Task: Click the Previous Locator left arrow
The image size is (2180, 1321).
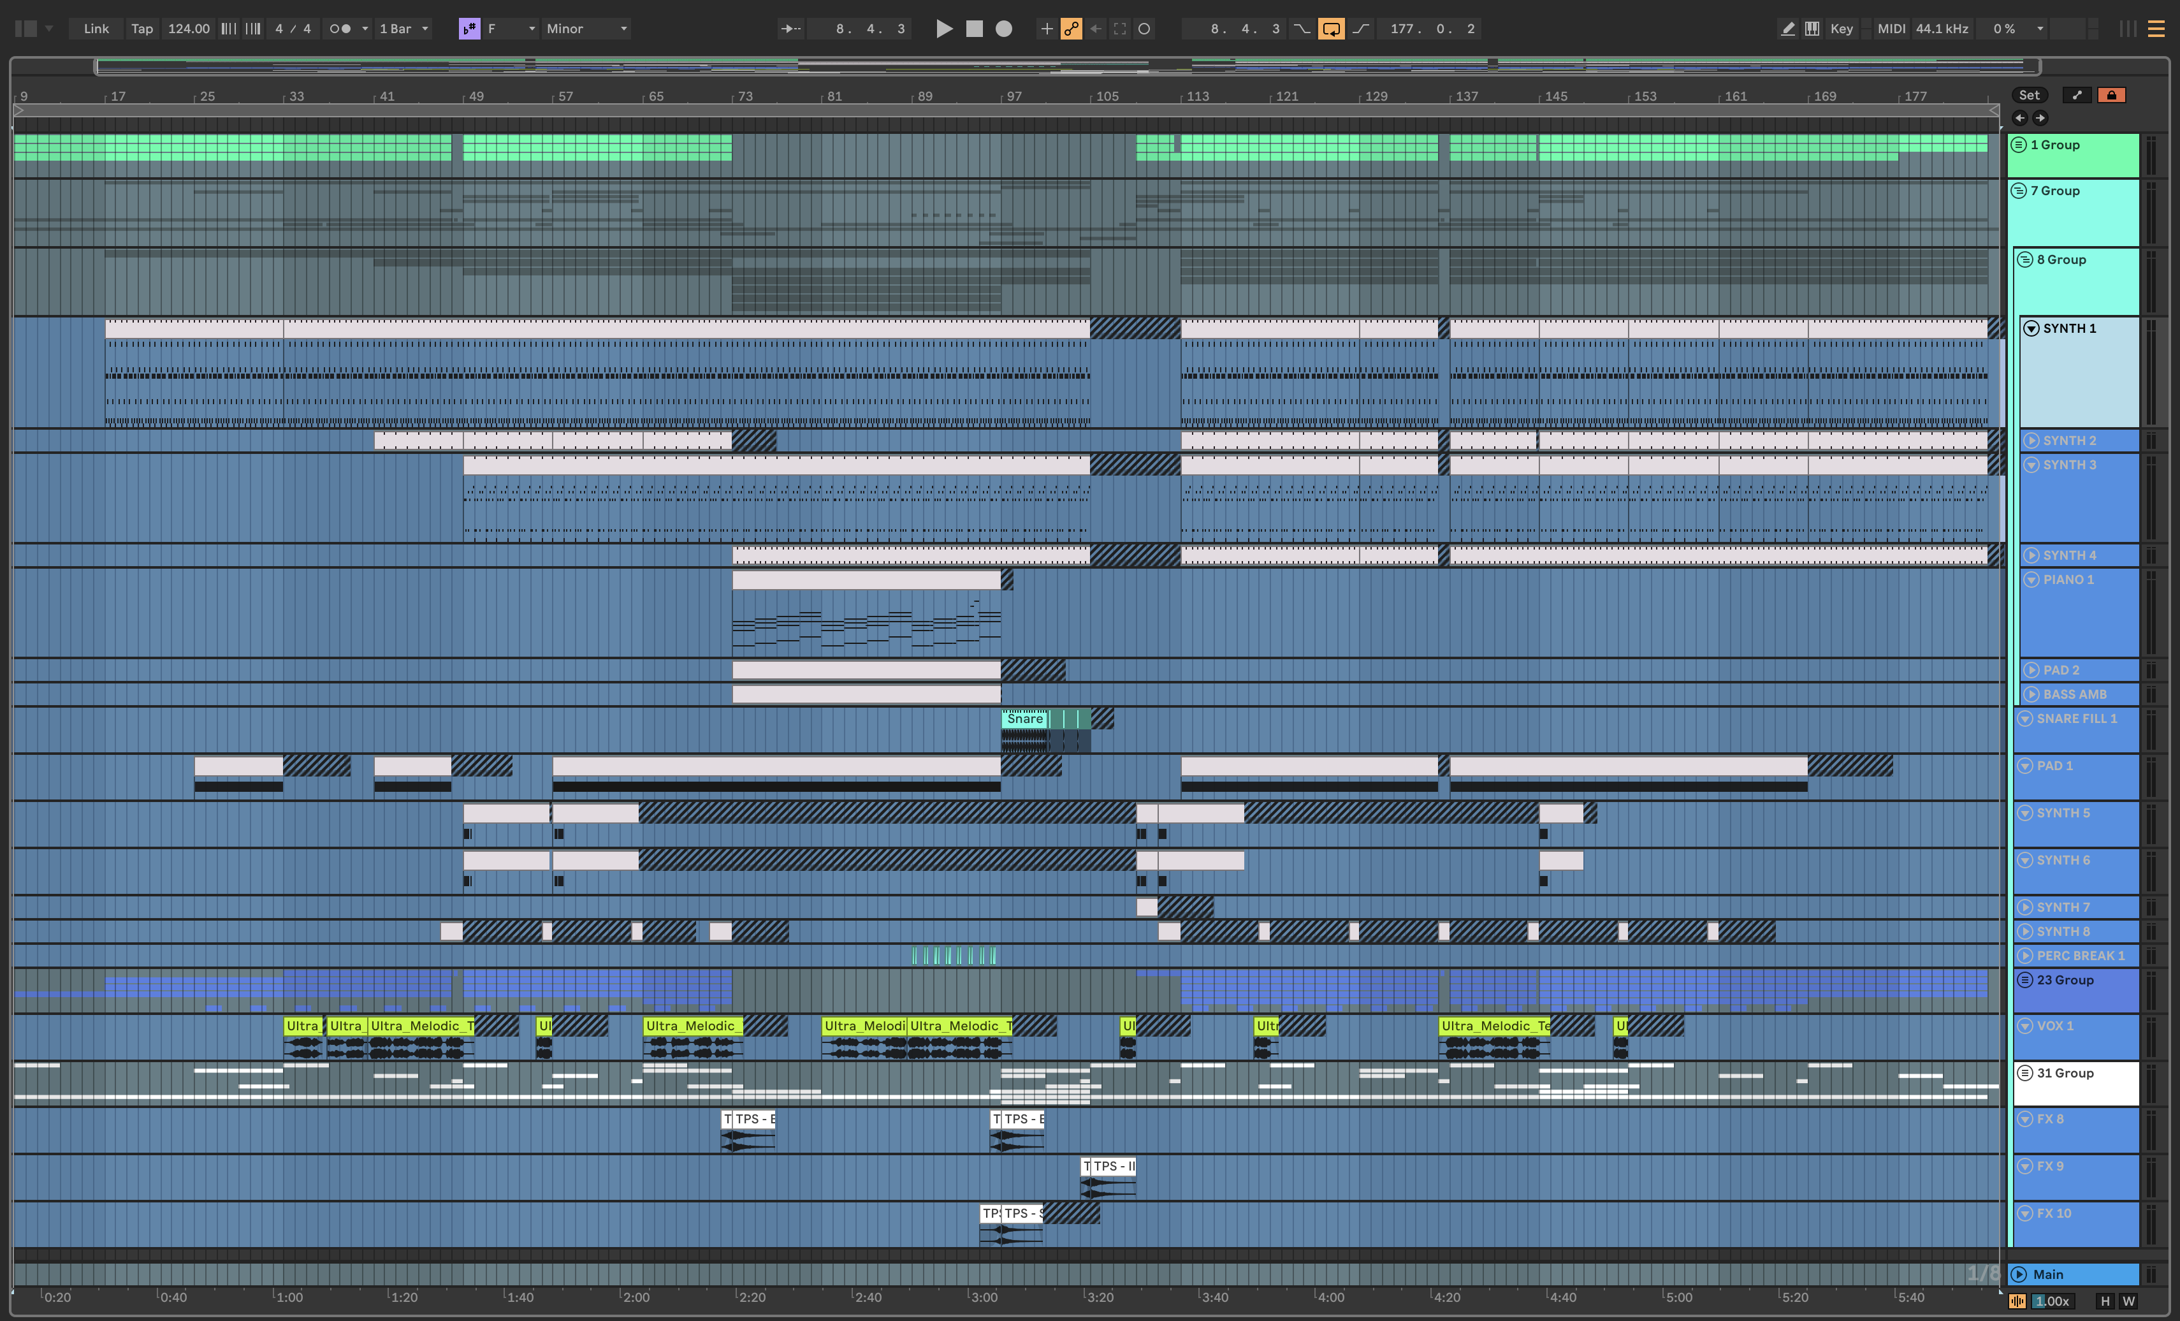Action: tap(2020, 118)
